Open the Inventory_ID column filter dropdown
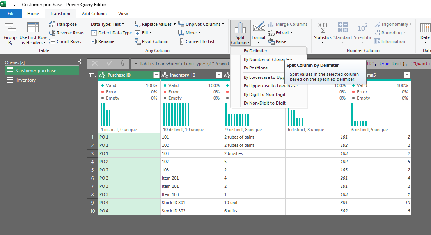The height and width of the screenshot is (235, 431). [218, 75]
